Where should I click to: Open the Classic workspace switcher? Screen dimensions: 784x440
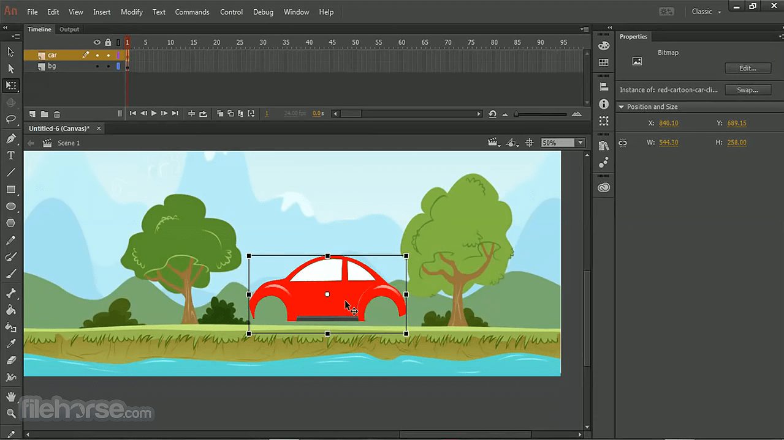click(x=706, y=11)
